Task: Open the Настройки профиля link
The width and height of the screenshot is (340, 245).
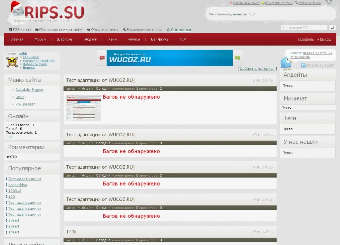Action: (39, 61)
